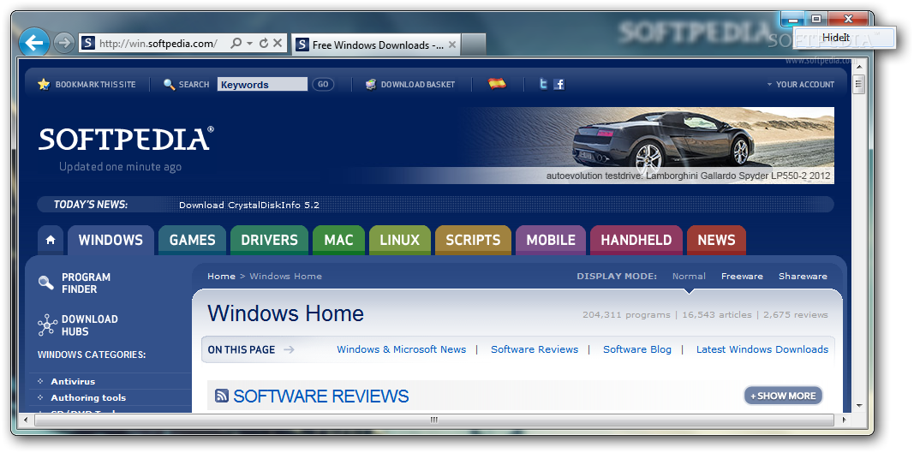The image size is (914, 453).
Task: Click the GO search button
Action: 323,85
